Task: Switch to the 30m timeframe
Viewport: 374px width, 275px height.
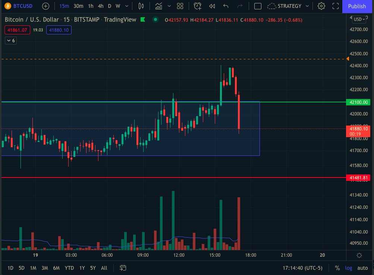Action: 78,6
